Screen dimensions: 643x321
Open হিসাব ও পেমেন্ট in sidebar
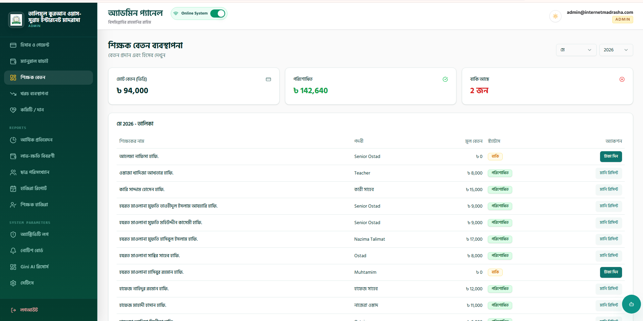pos(48,45)
